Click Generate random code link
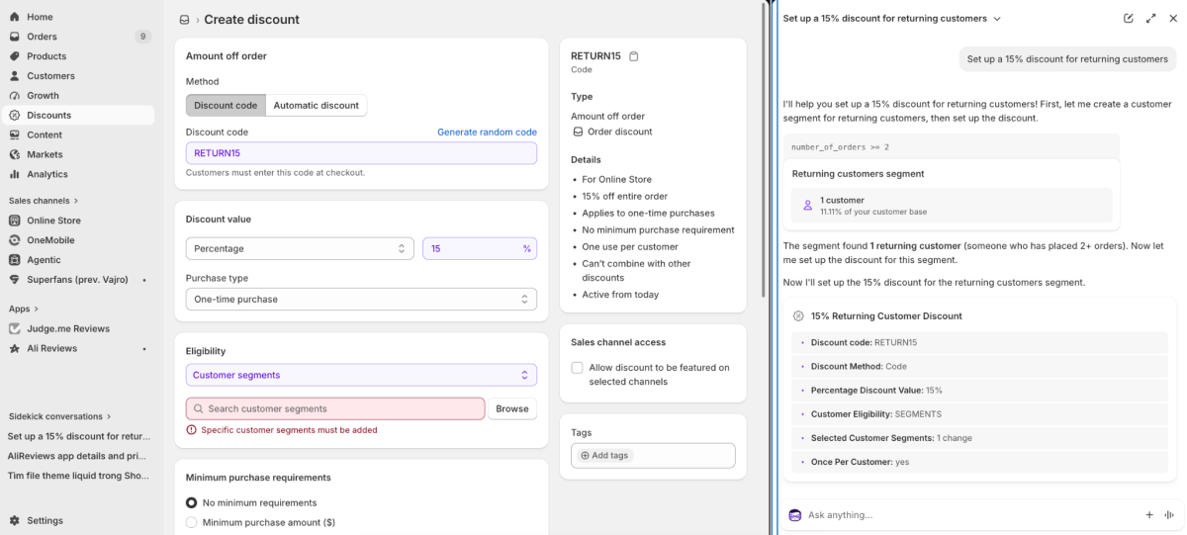This screenshot has width=1187, height=535. point(488,132)
